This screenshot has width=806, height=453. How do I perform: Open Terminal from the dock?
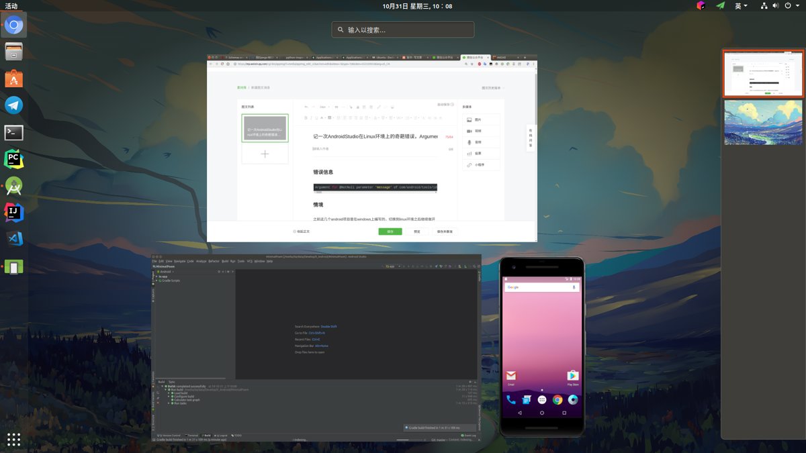13,132
